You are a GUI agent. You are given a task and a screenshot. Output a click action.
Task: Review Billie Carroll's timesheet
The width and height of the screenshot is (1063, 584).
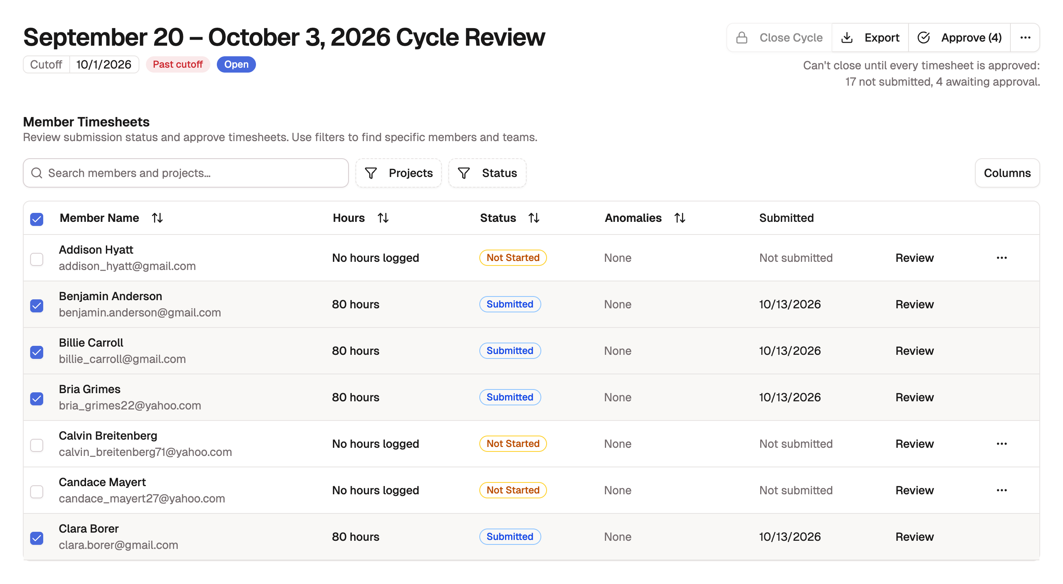click(x=914, y=351)
